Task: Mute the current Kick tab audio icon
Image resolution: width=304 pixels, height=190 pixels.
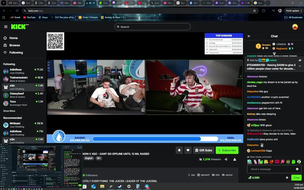Action: [x=90, y=3]
